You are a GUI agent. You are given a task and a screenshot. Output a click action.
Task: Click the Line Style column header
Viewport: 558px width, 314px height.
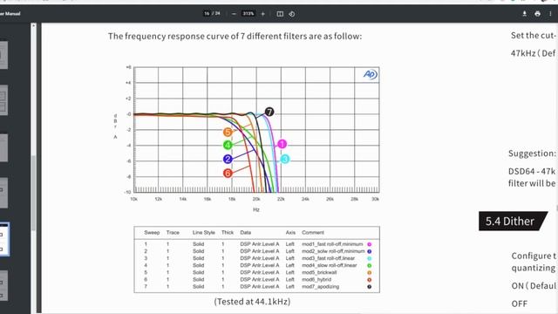click(203, 233)
